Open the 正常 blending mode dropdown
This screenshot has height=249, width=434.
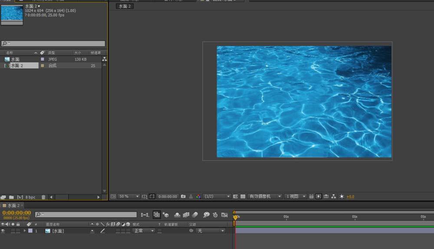coord(144,231)
